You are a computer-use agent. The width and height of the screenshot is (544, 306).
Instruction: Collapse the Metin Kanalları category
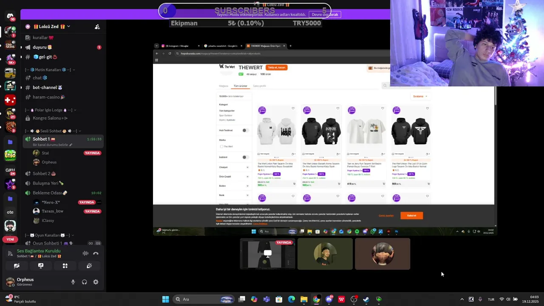click(50, 70)
